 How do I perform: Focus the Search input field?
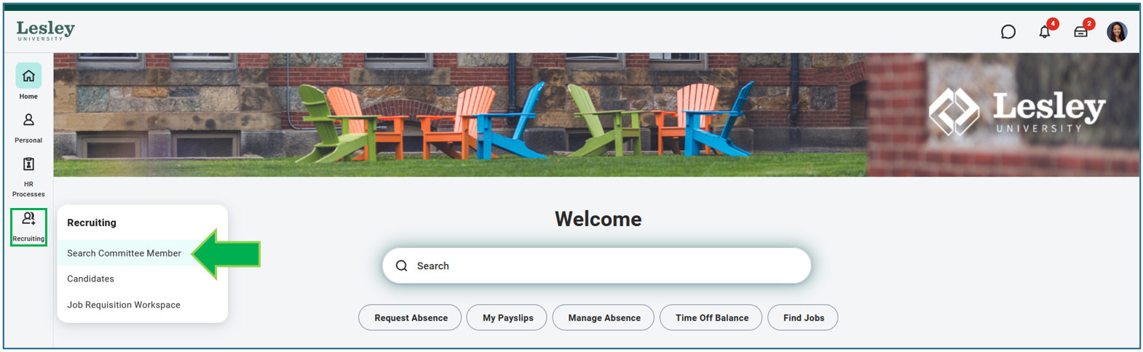(597, 266)
